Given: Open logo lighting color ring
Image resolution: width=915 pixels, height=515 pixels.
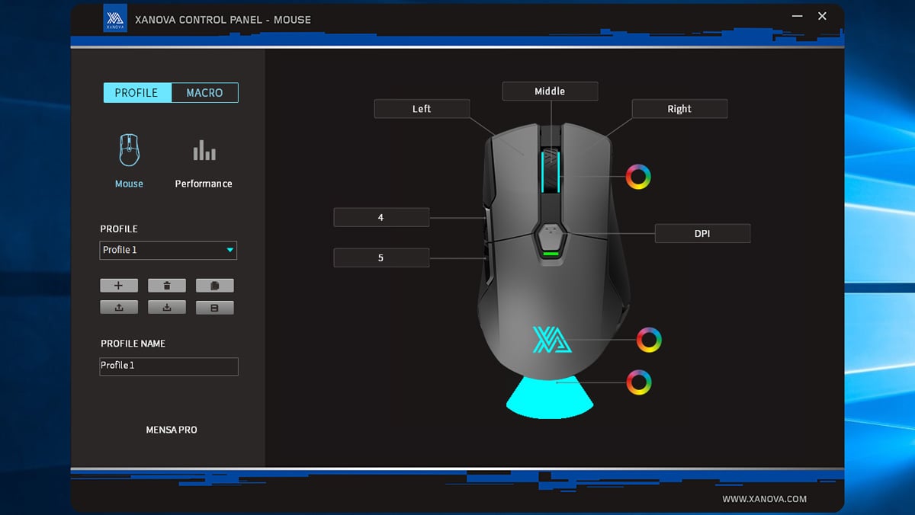Looking at the screenshot, I should pyautogui.click(x=649, y=340).
